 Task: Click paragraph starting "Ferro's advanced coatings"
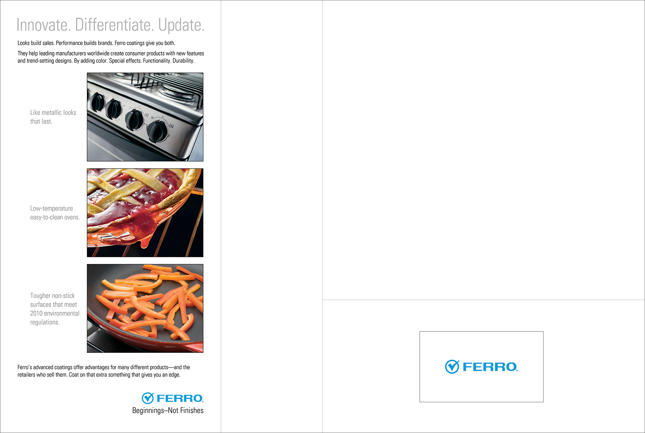104,371
